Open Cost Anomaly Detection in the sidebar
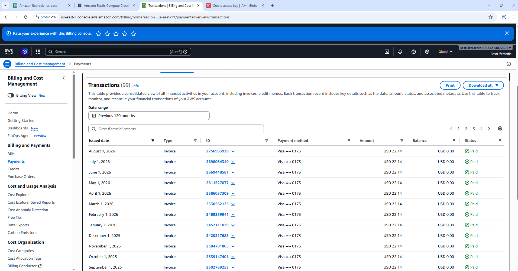Image resolution: width=518 pixels, height=271 pixels. point(28,210)
